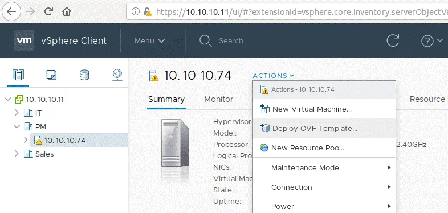Toggle the ACTIONS dropdown
448x213 pixels.
pos(274,76)
